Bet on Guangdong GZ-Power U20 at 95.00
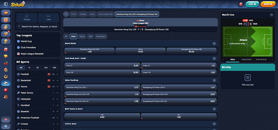Image resolution: width=278 pixels, height=130 pixels. coord(191,51)
